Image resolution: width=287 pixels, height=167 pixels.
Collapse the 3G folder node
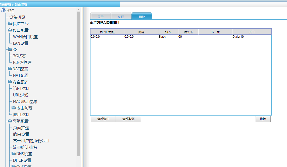pos(10,49)
